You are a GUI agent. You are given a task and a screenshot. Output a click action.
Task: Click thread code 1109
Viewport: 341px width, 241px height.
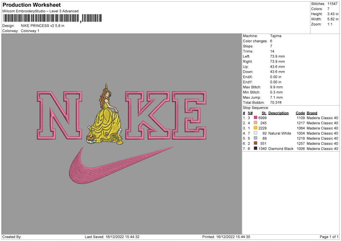pos(301,118)
